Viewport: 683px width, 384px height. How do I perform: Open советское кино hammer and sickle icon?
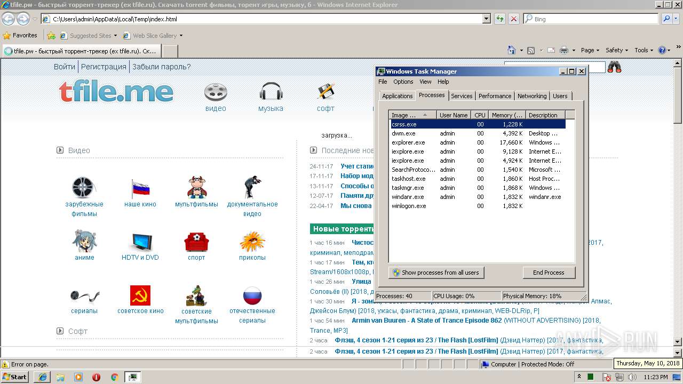[x=140, y=295]
